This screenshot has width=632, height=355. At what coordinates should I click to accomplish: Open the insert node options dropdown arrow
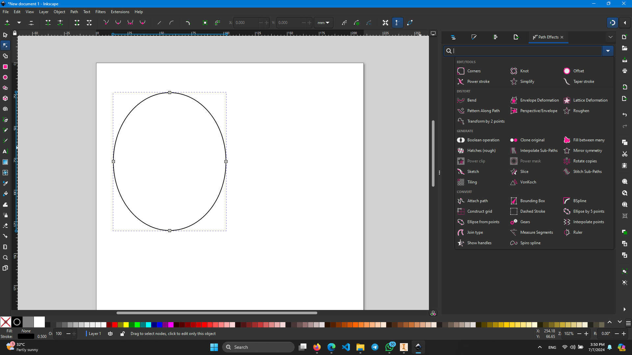(19, 23)
